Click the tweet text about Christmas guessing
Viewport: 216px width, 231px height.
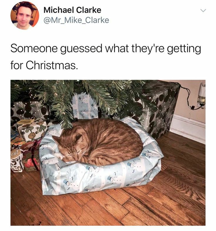pyautogui.click(x=106, y=57)
